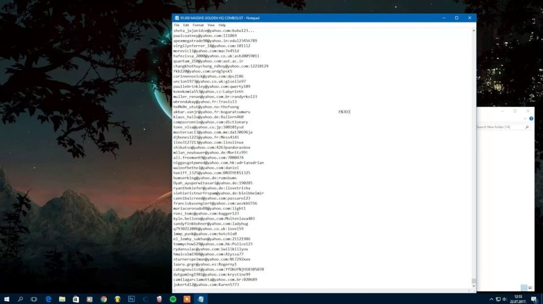This screenshot has height=304, width=543.
Task: Minimize the File Explorer window
Action: [502, 111]
